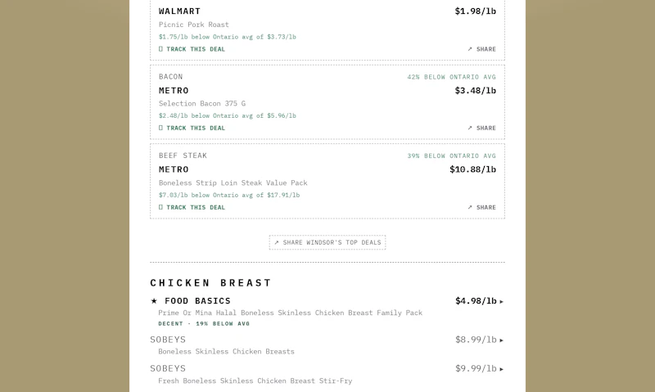Click the share arrow icon on Metro bacon deal
The height and width of the screenshot is (392, 655).
(470, 128)
